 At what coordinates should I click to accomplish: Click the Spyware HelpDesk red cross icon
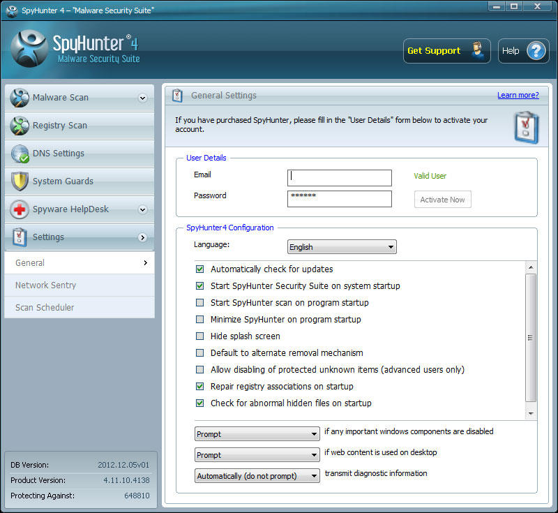20,209
